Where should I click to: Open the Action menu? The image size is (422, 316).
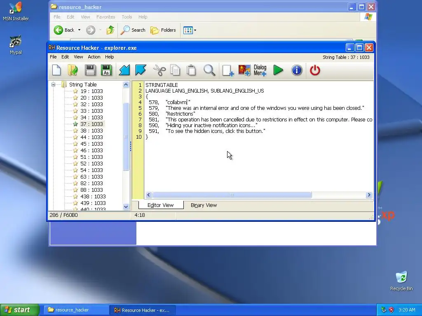click(x=94, y=57)
